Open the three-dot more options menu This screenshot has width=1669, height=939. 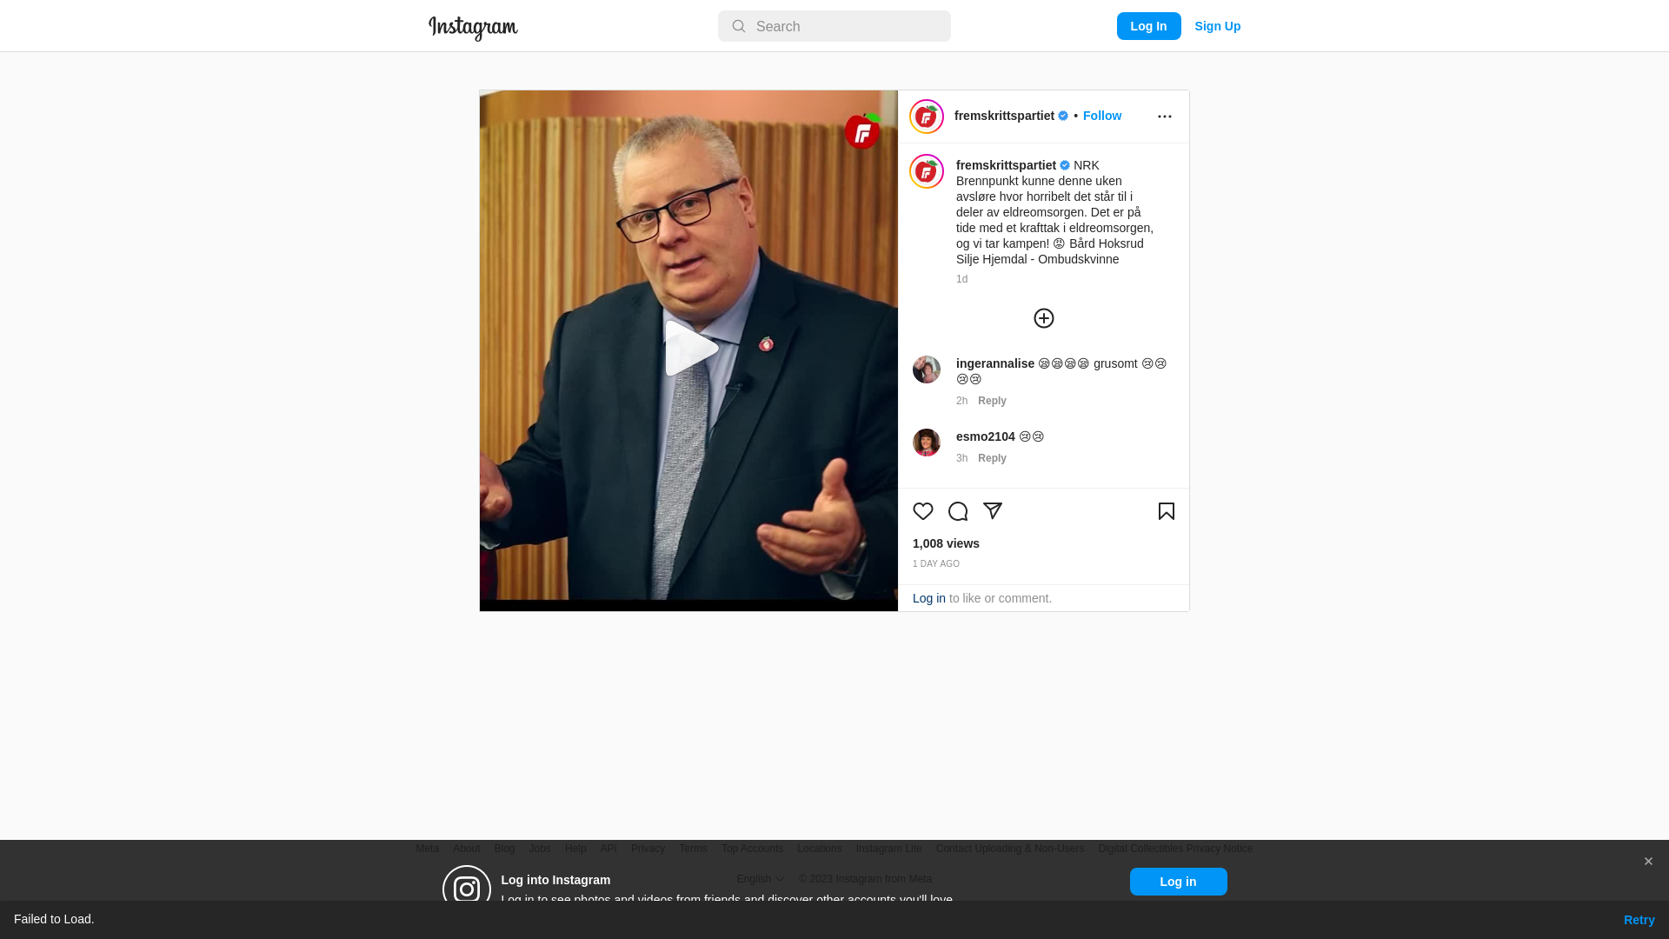pyautogui.click(x=1165, y=117)
